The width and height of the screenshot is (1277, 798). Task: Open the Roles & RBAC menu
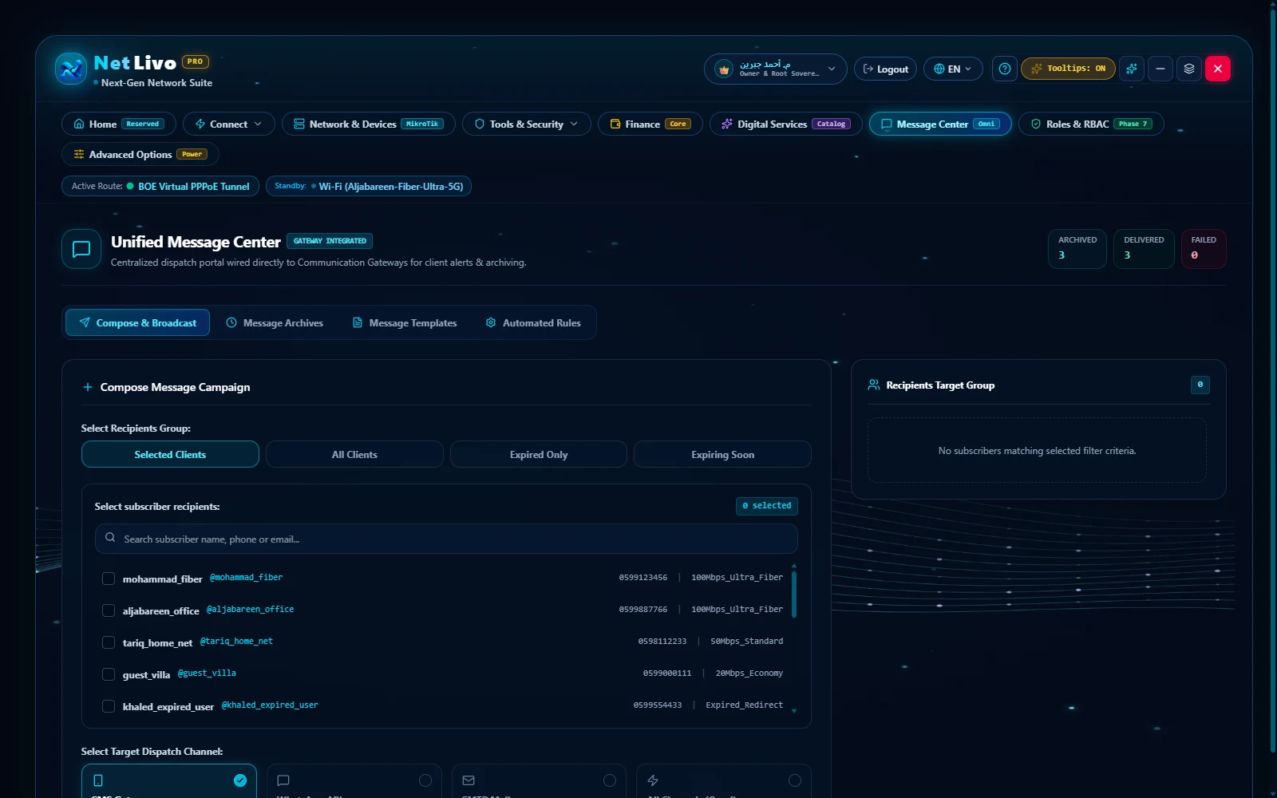coord(1091,124)
